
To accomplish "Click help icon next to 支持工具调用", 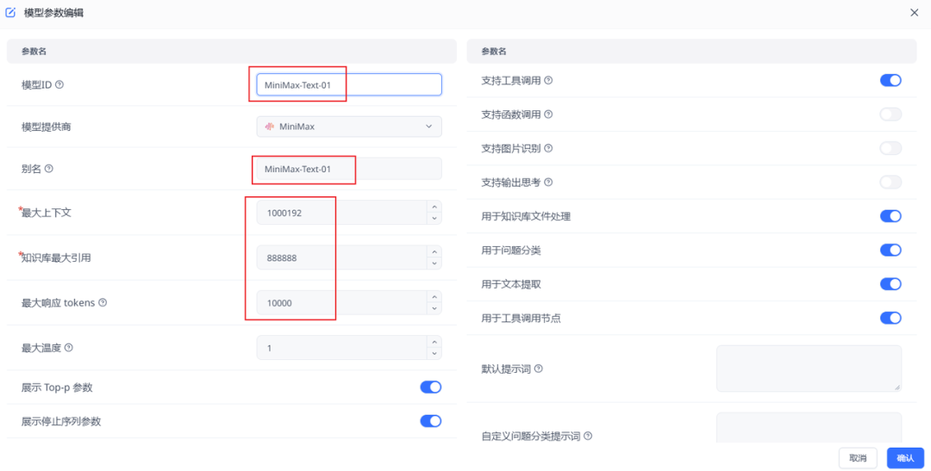I will tap(548, 80).
